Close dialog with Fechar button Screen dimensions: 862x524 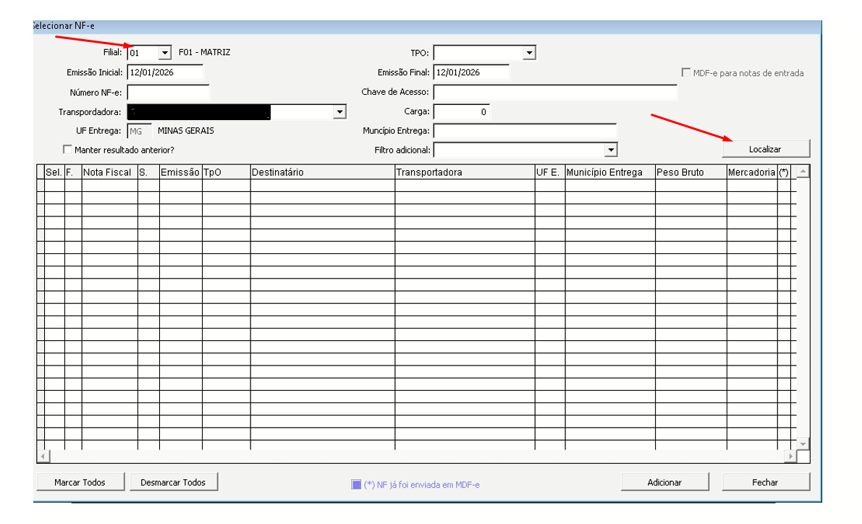click(765, 482)
